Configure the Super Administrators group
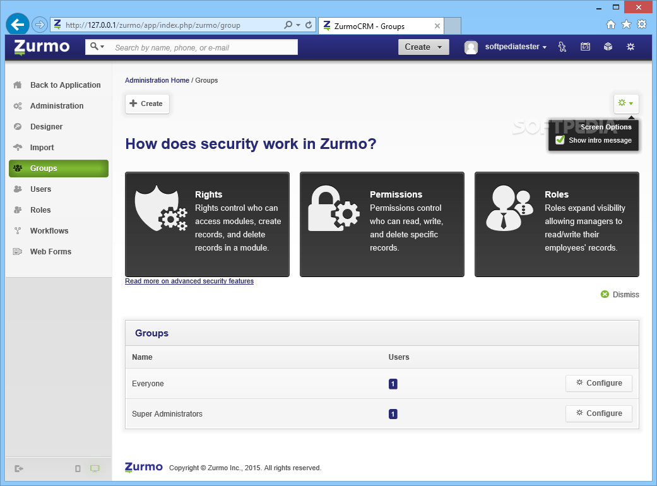Screen dimensions: 657x486 click(599, 413)
